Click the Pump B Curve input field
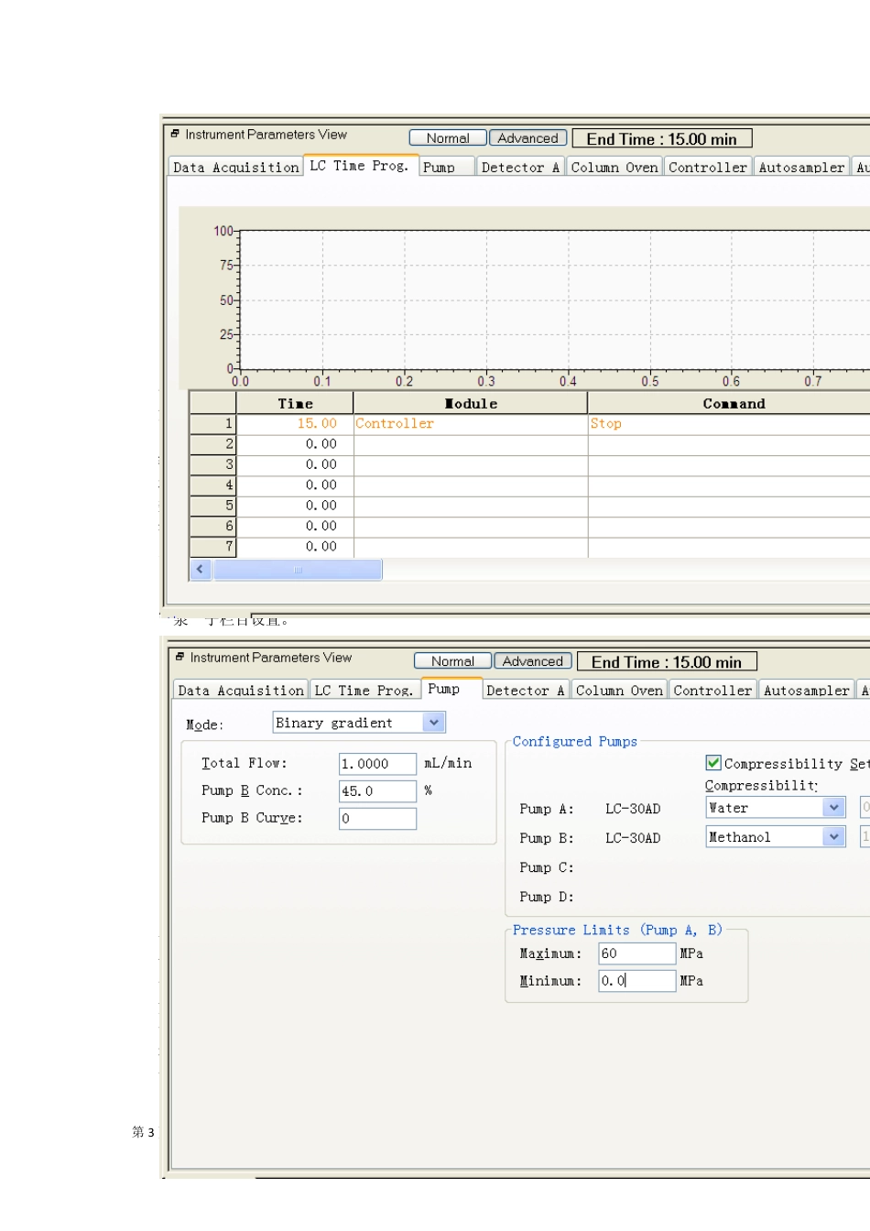The height and width of the screenshot is (1231, 870). coord(377,819)
